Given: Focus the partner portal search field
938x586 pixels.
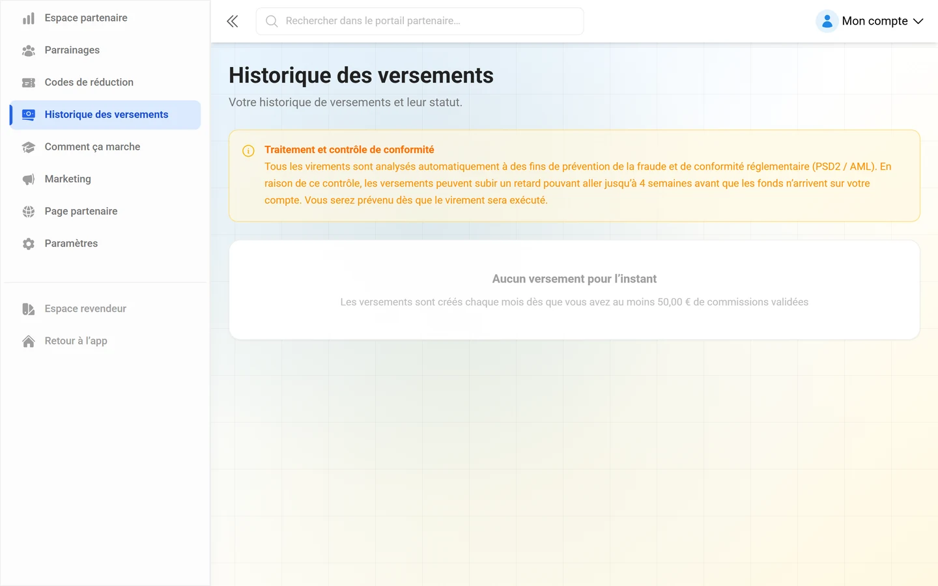Looking at the screenshot, I should tap(419, 21).
